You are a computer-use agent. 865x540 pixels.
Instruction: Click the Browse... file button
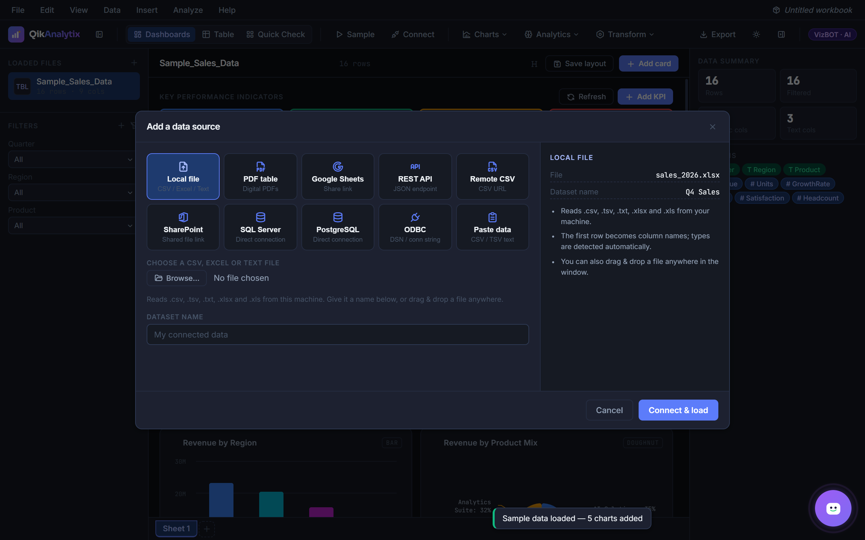(x=177, y=278)
